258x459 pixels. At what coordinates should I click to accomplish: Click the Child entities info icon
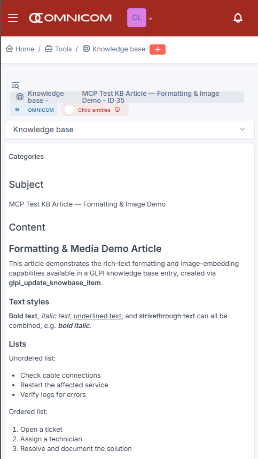117,110
